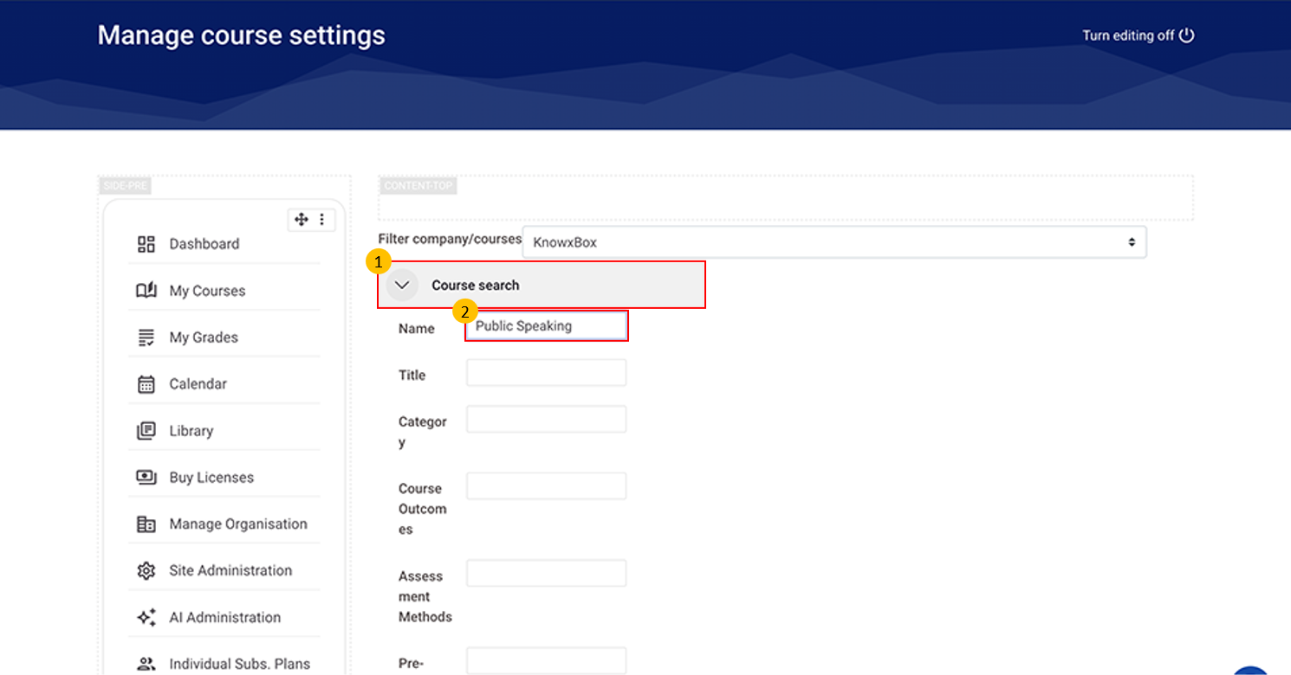Click the Course Outcomes input field
Image resolution: width=1291 pixels, height=675 pixels.
(x=546, y=485)
